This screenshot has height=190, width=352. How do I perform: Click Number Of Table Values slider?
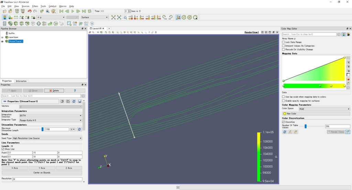pyautogui.click(x=306, y=126)
